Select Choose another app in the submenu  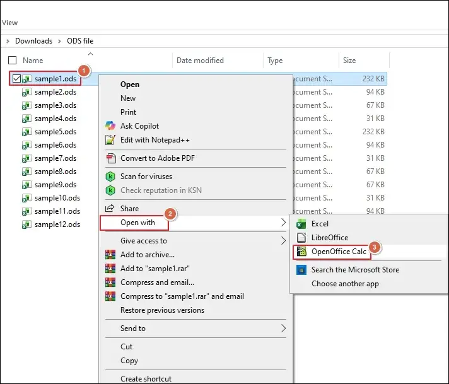(x=345, y=284)
